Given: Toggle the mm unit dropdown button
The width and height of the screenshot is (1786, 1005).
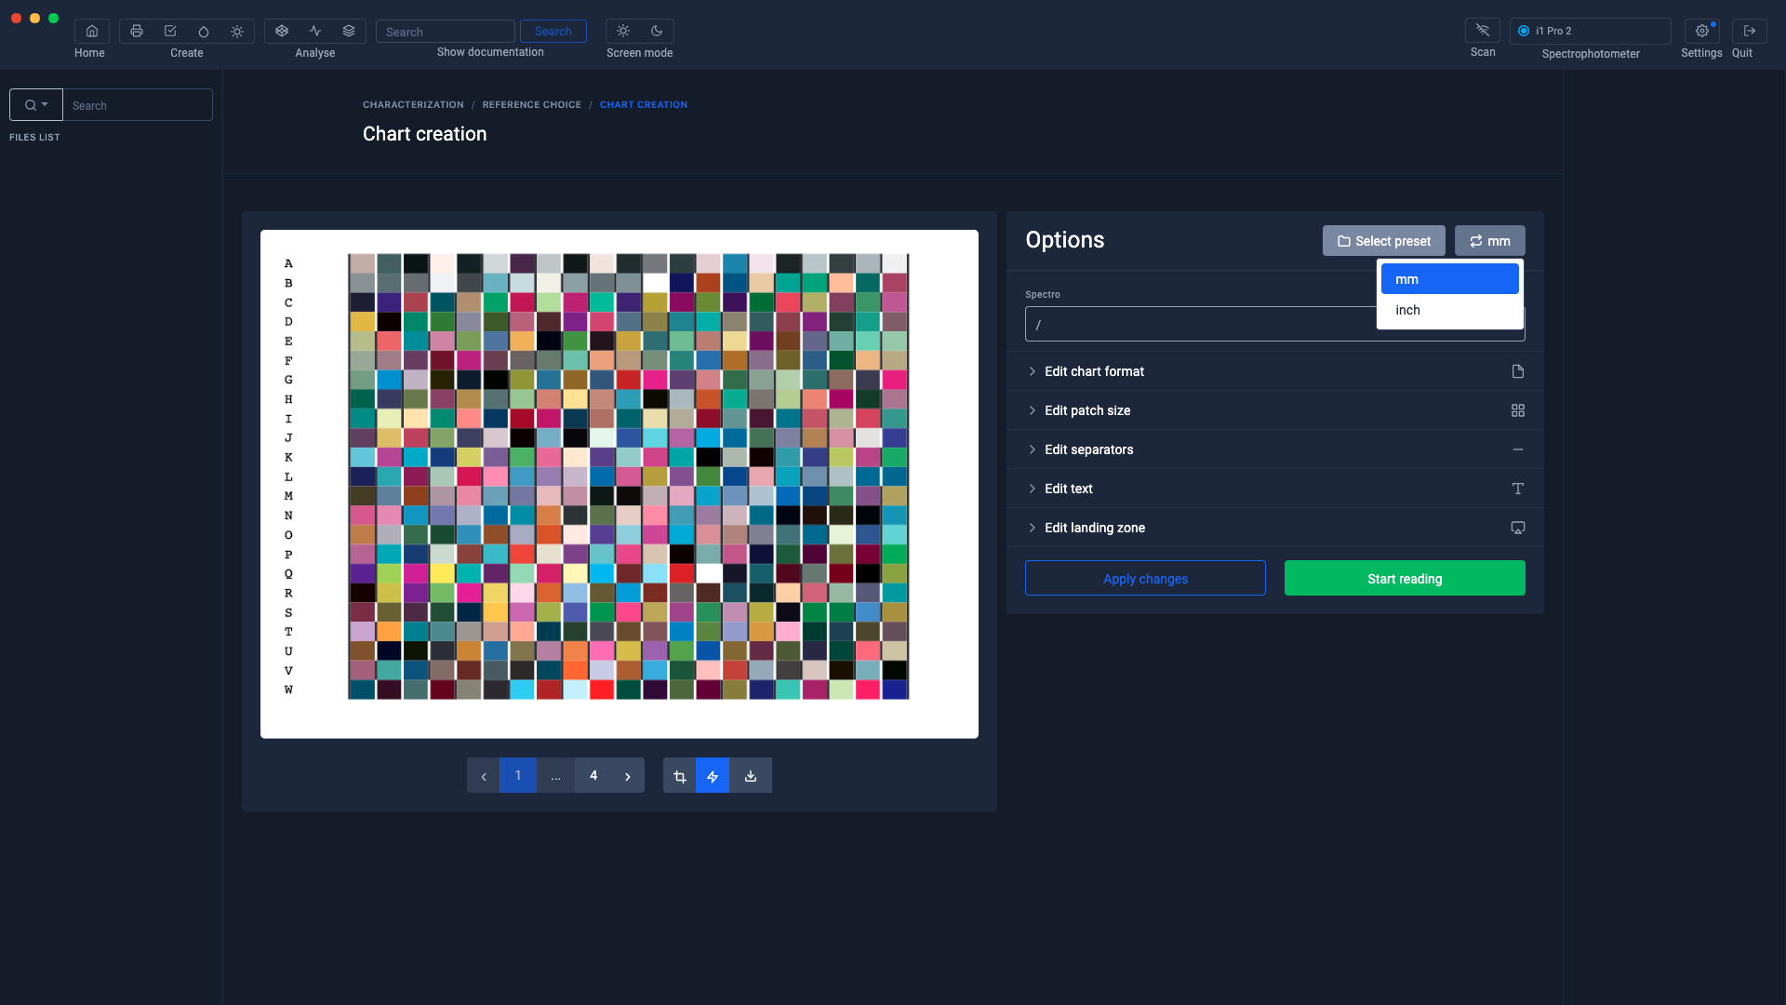Looking at the screenshot, I should [x=1490, y=241].
